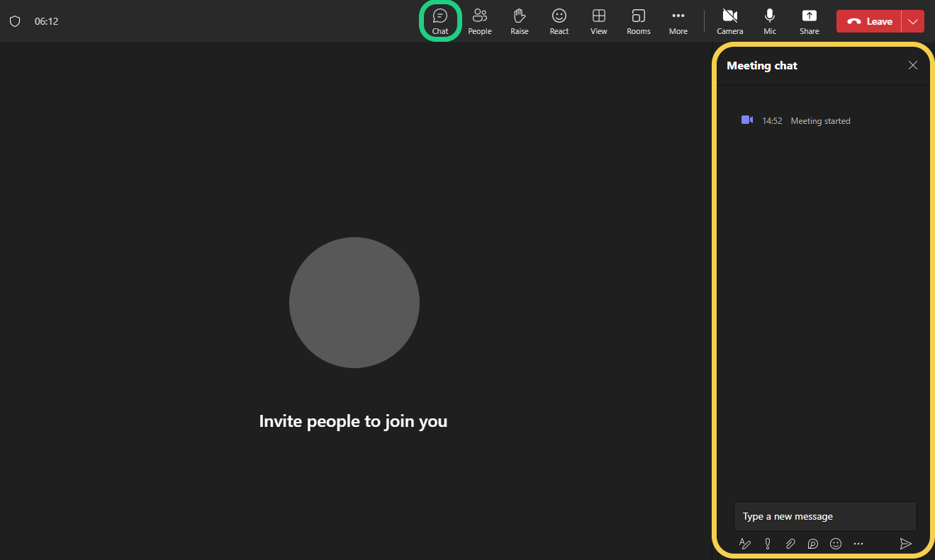Turn on the Camera

pyautogui.click(x=729, y=21)
